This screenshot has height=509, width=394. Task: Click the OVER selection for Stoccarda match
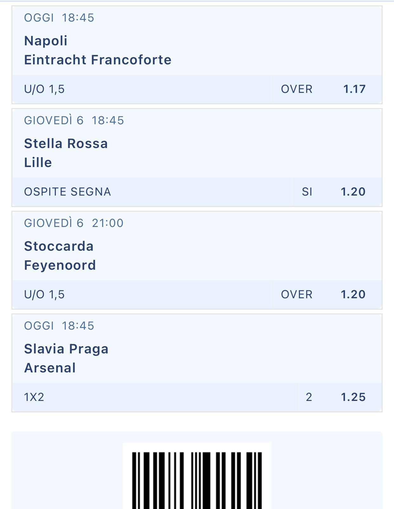tap(297, 294)
